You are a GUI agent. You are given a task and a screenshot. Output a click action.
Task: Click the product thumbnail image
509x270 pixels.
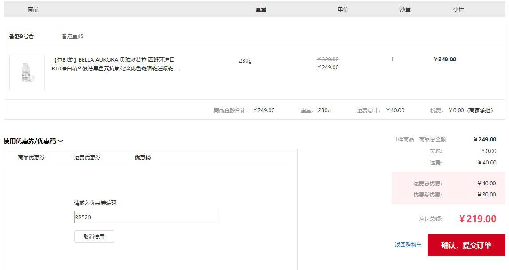(27, 72)
